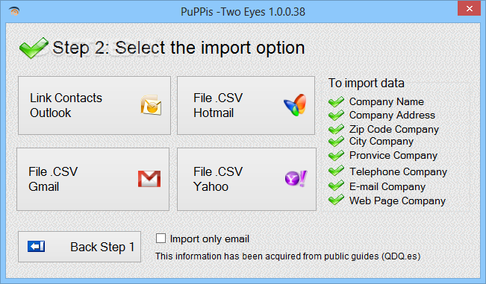
Task: Click the PuPPis app icon in title bar
Action: pos(14,11)
